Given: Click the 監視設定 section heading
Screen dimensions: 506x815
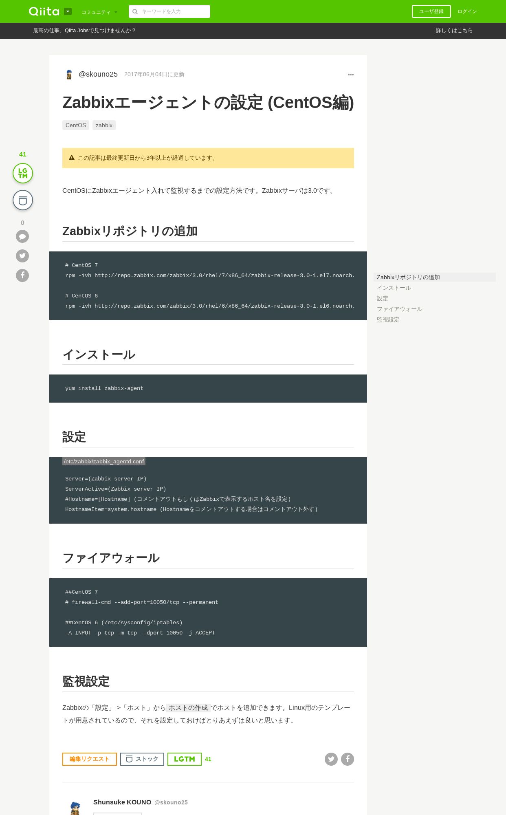Looking at the screenshot, I should click(86, 681).
